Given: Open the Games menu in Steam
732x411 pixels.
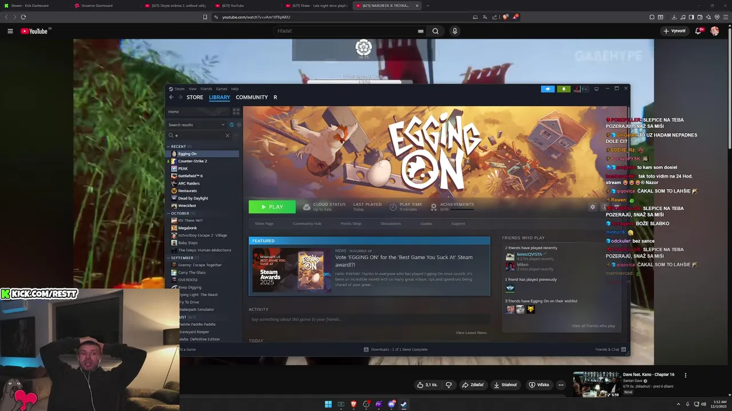Looking at the screenshot, I should (221, 89).
